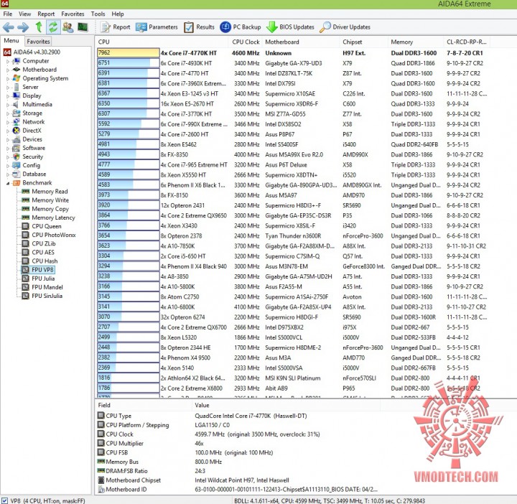Select the 8x FX-8350 result row
Viewport: 517px width, 504px height.
(x=294, y=154)
